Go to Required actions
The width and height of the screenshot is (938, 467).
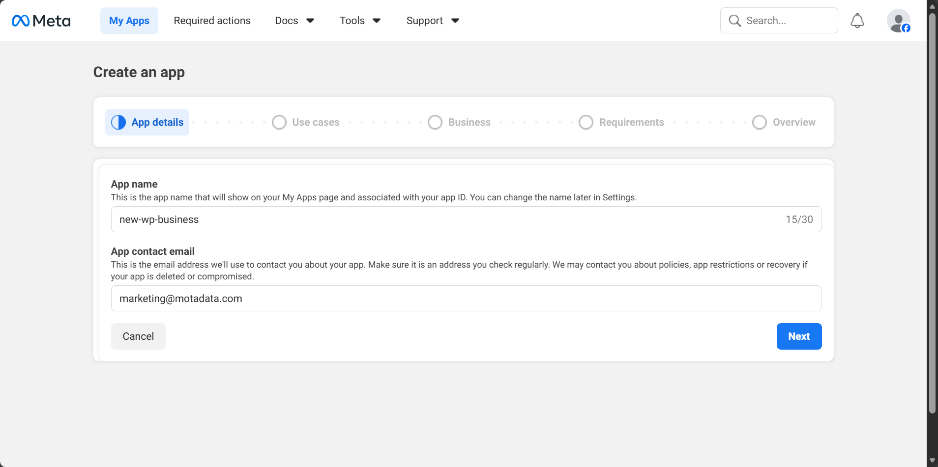pyautogui.click(x=212, y=21)
